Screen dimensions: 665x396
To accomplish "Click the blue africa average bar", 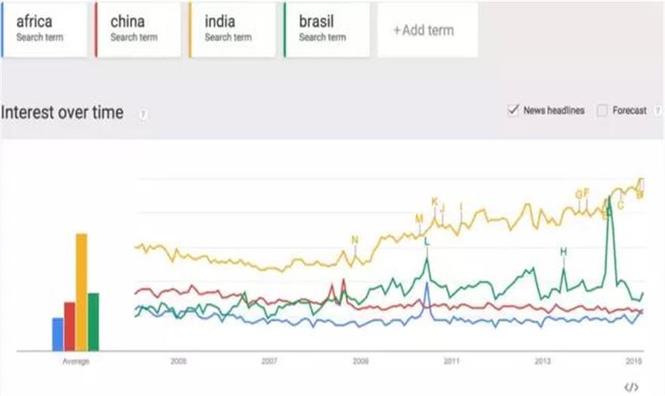I will tap(57, 334).
